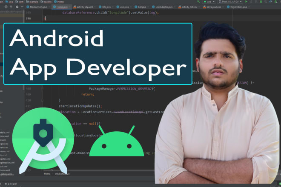Switch to List.java tab
Image resolution: width=281 pixels, height=187 pixels.
coord(140,7)
